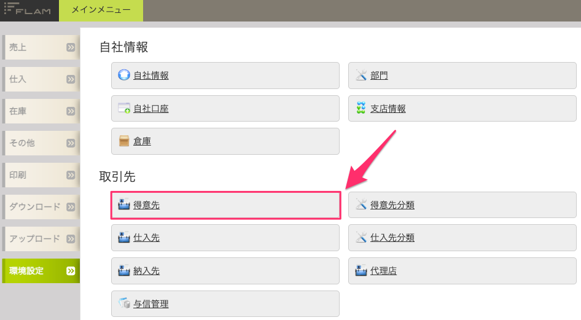Expand the 売上 sidebar menu arrow
This screenshot has width=581, height=320.
coord(71,47)
